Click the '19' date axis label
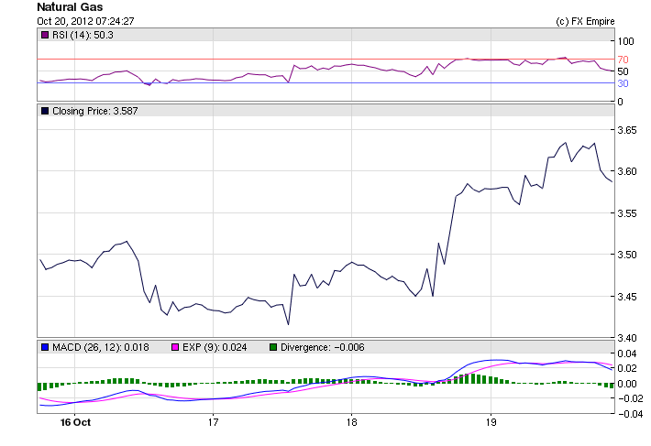Image resolution: width=651 pixels, height=446 pixels. coord(491,422)
